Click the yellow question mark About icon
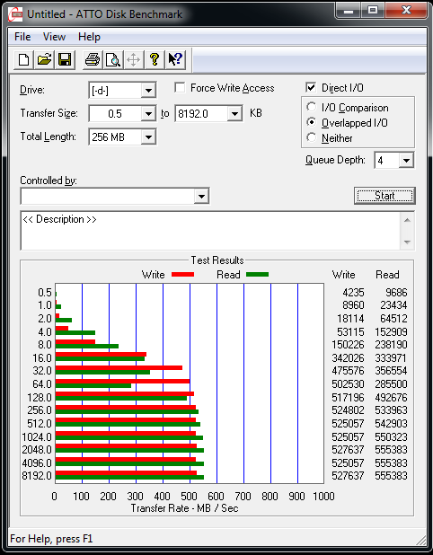Image resolution: width=433 pixels, height=555 pixels. click(x=154, y=59)
